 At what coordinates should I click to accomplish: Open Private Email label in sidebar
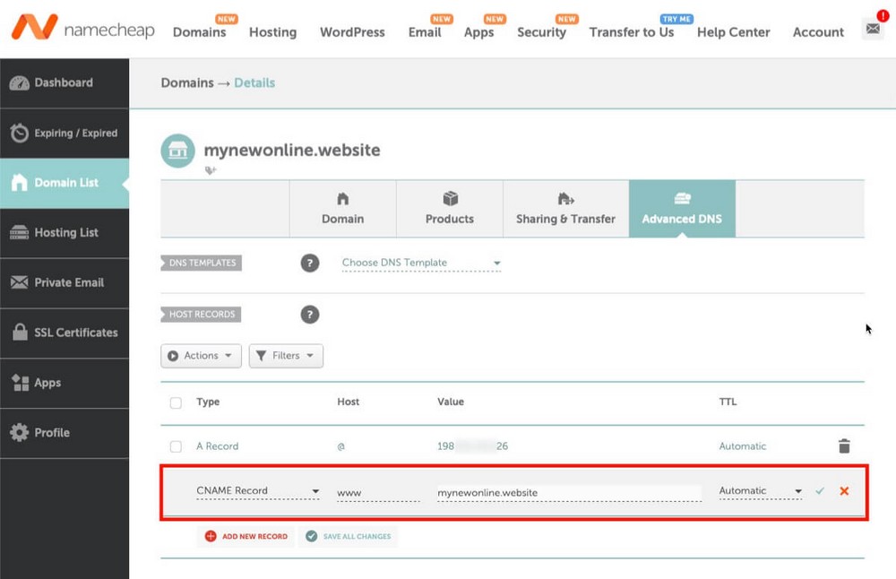click(x=69, y=282)
